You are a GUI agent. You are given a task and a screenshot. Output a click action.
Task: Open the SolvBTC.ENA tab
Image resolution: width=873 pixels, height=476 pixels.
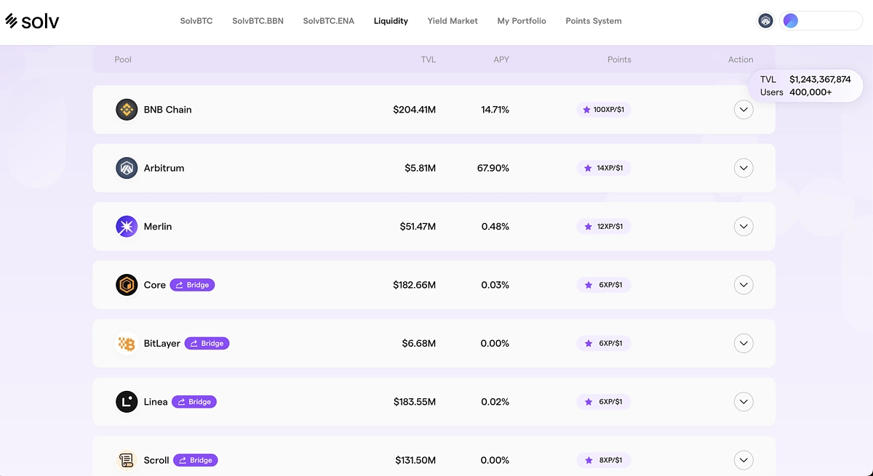point(329,21)
